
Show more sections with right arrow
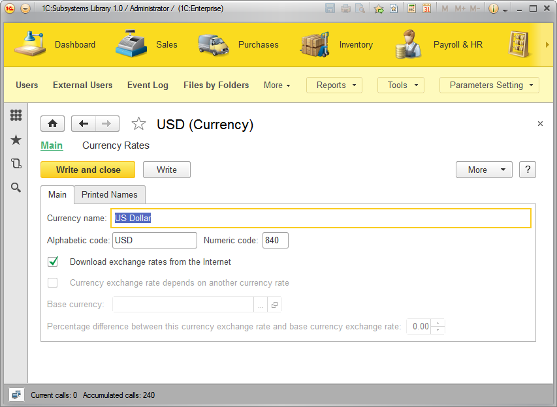click(x=547, y=45)
